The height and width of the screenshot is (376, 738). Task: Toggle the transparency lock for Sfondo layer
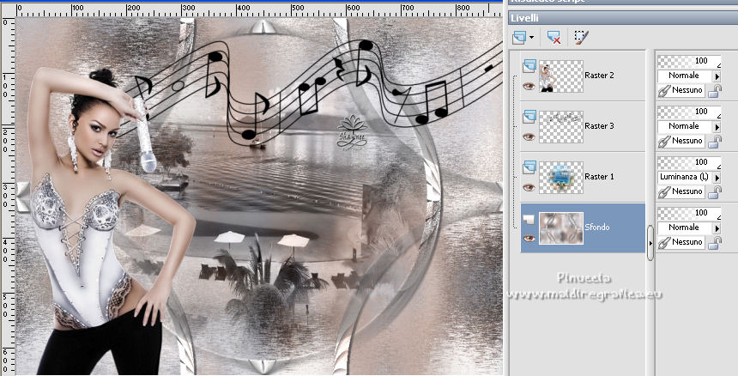coord(715,243)
